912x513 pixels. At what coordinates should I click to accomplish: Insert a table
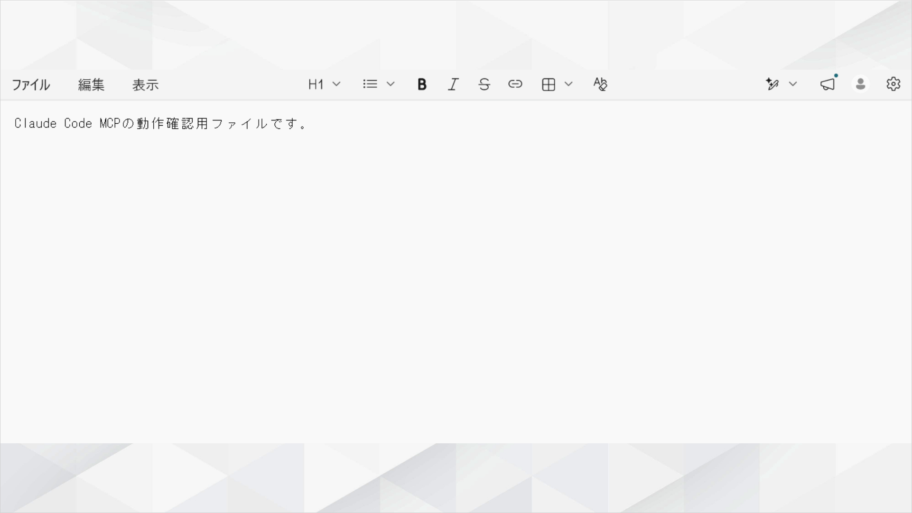[549, 84]
